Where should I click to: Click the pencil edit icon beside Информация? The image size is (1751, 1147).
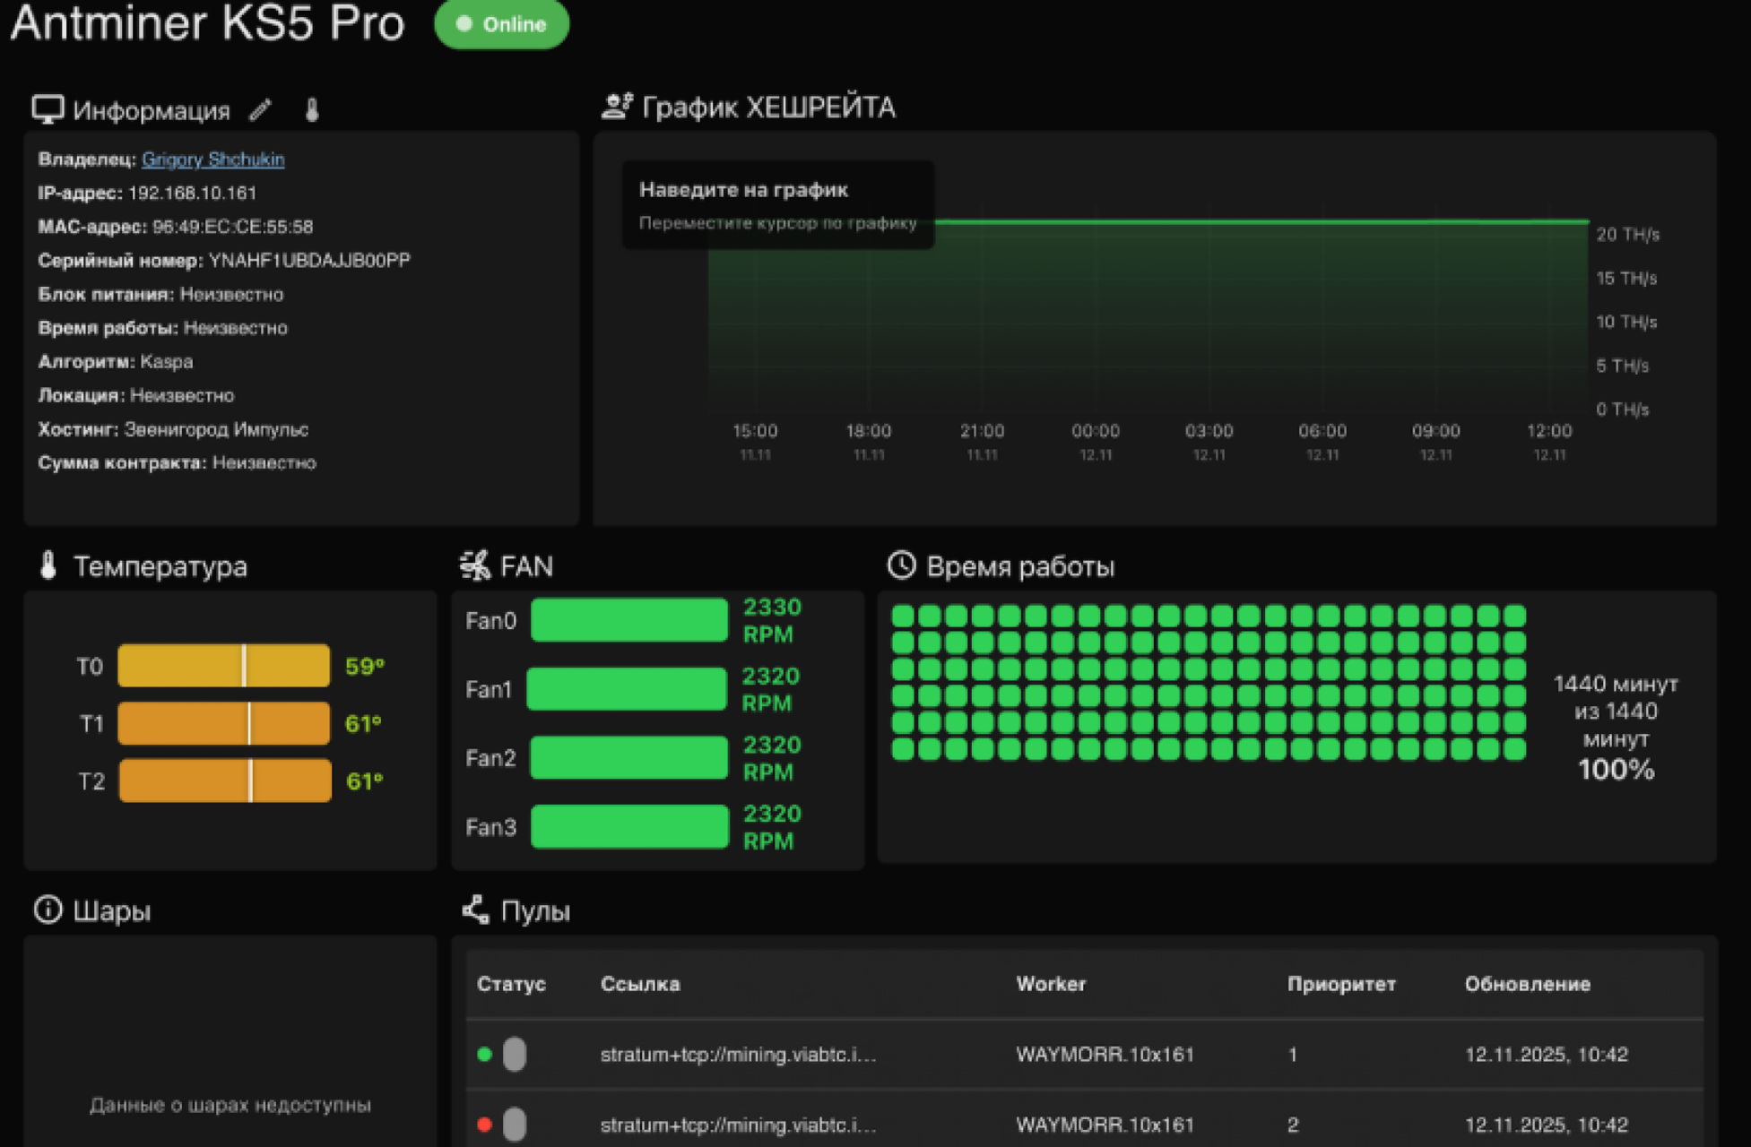(260, 110)
